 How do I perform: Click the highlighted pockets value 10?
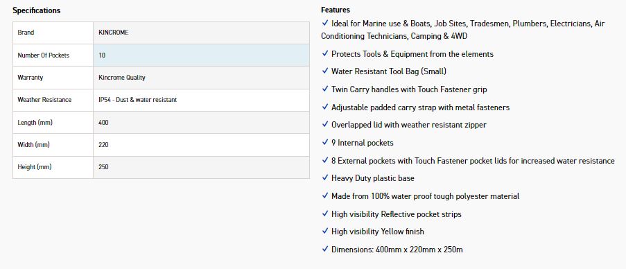[102, 55]
